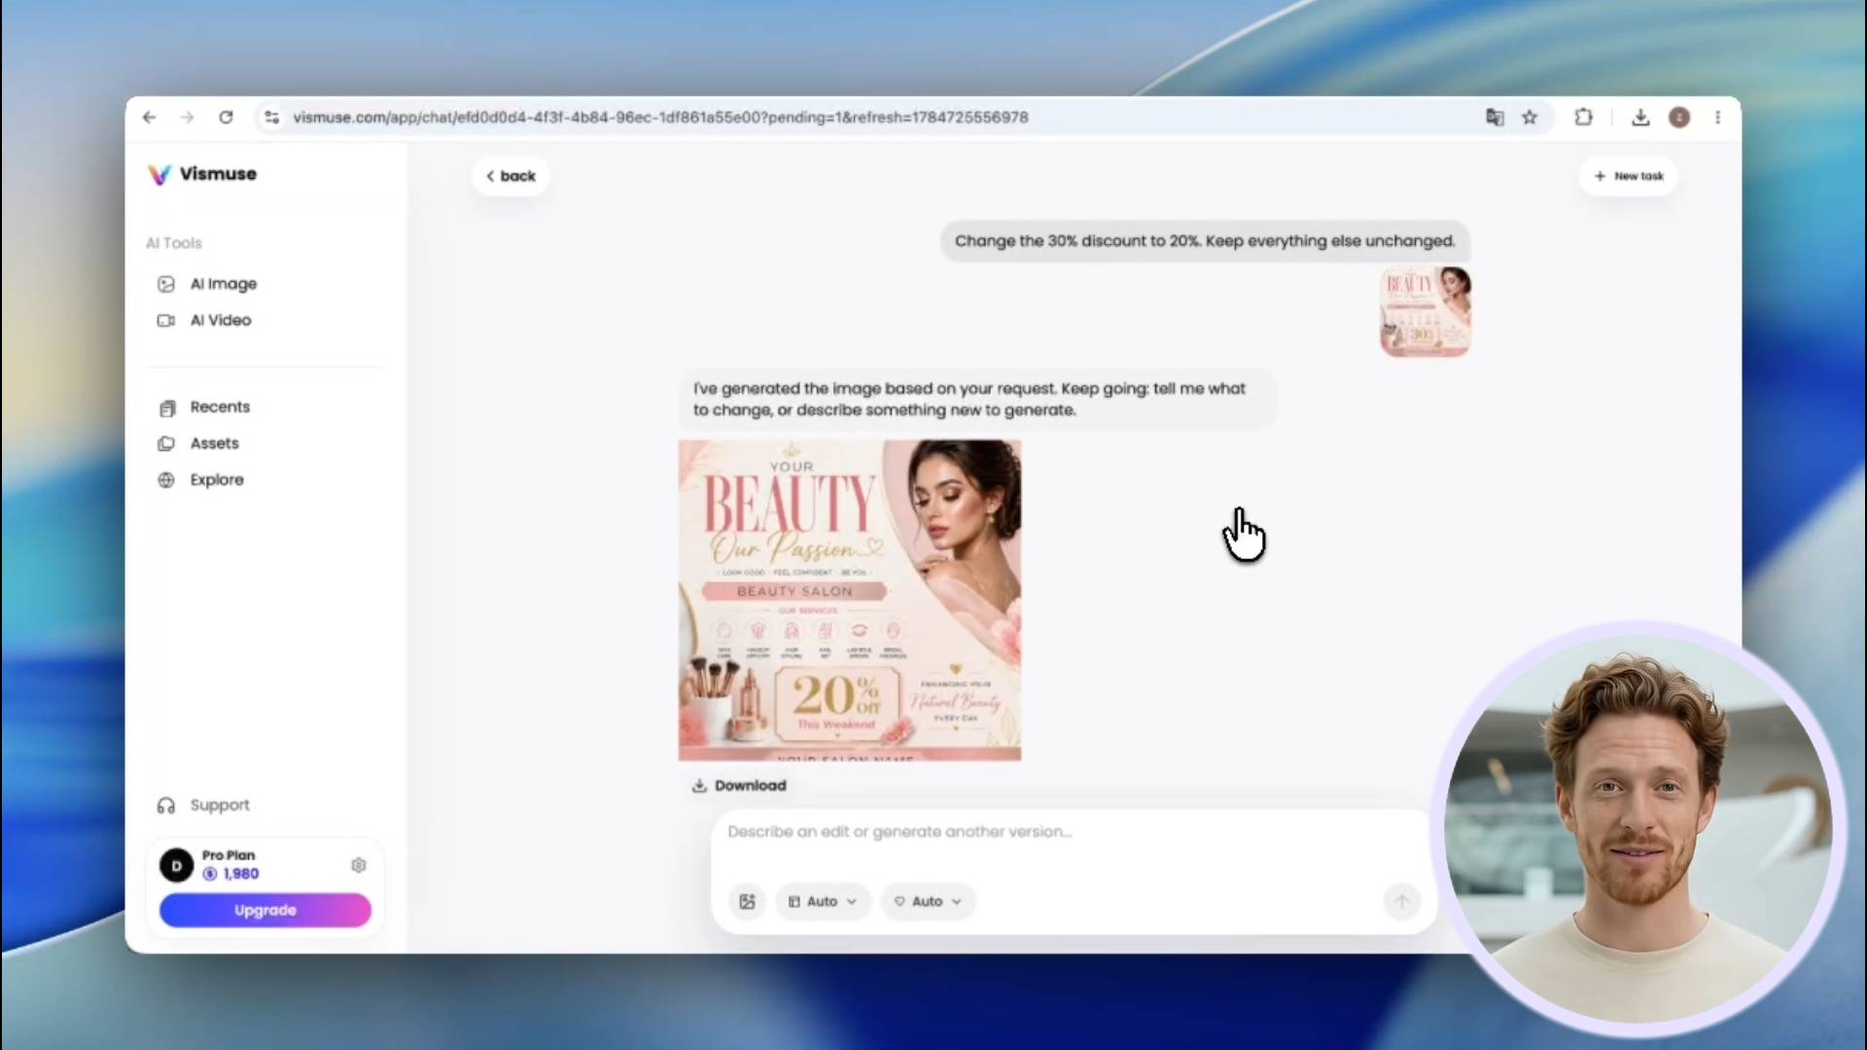Viewport: 1867px width, 1050px height.
Task: Click the browser address bar URL
Action: [x=660, y=117]
